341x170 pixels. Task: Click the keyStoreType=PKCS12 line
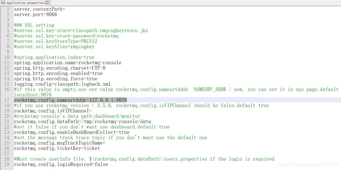click(x=56, y=42)
